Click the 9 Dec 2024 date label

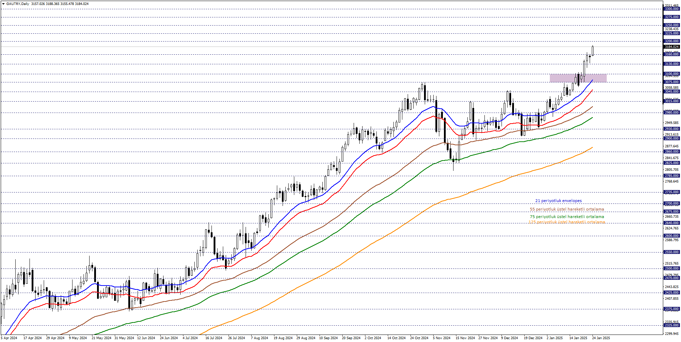509,338
